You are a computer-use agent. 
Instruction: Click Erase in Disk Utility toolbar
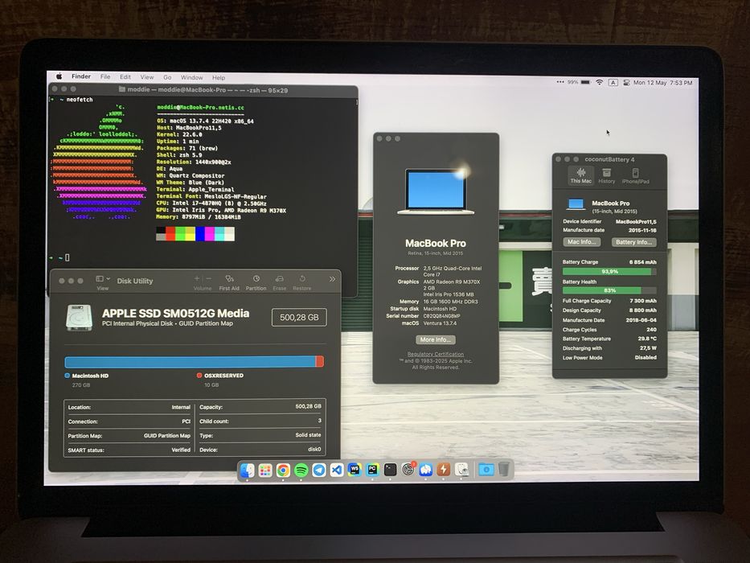(x=279, y=282)
